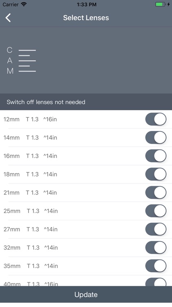Tap the 1:33 PM clock in status bar
This screenshot has height=307, width=172.
[x=86, y=5]
